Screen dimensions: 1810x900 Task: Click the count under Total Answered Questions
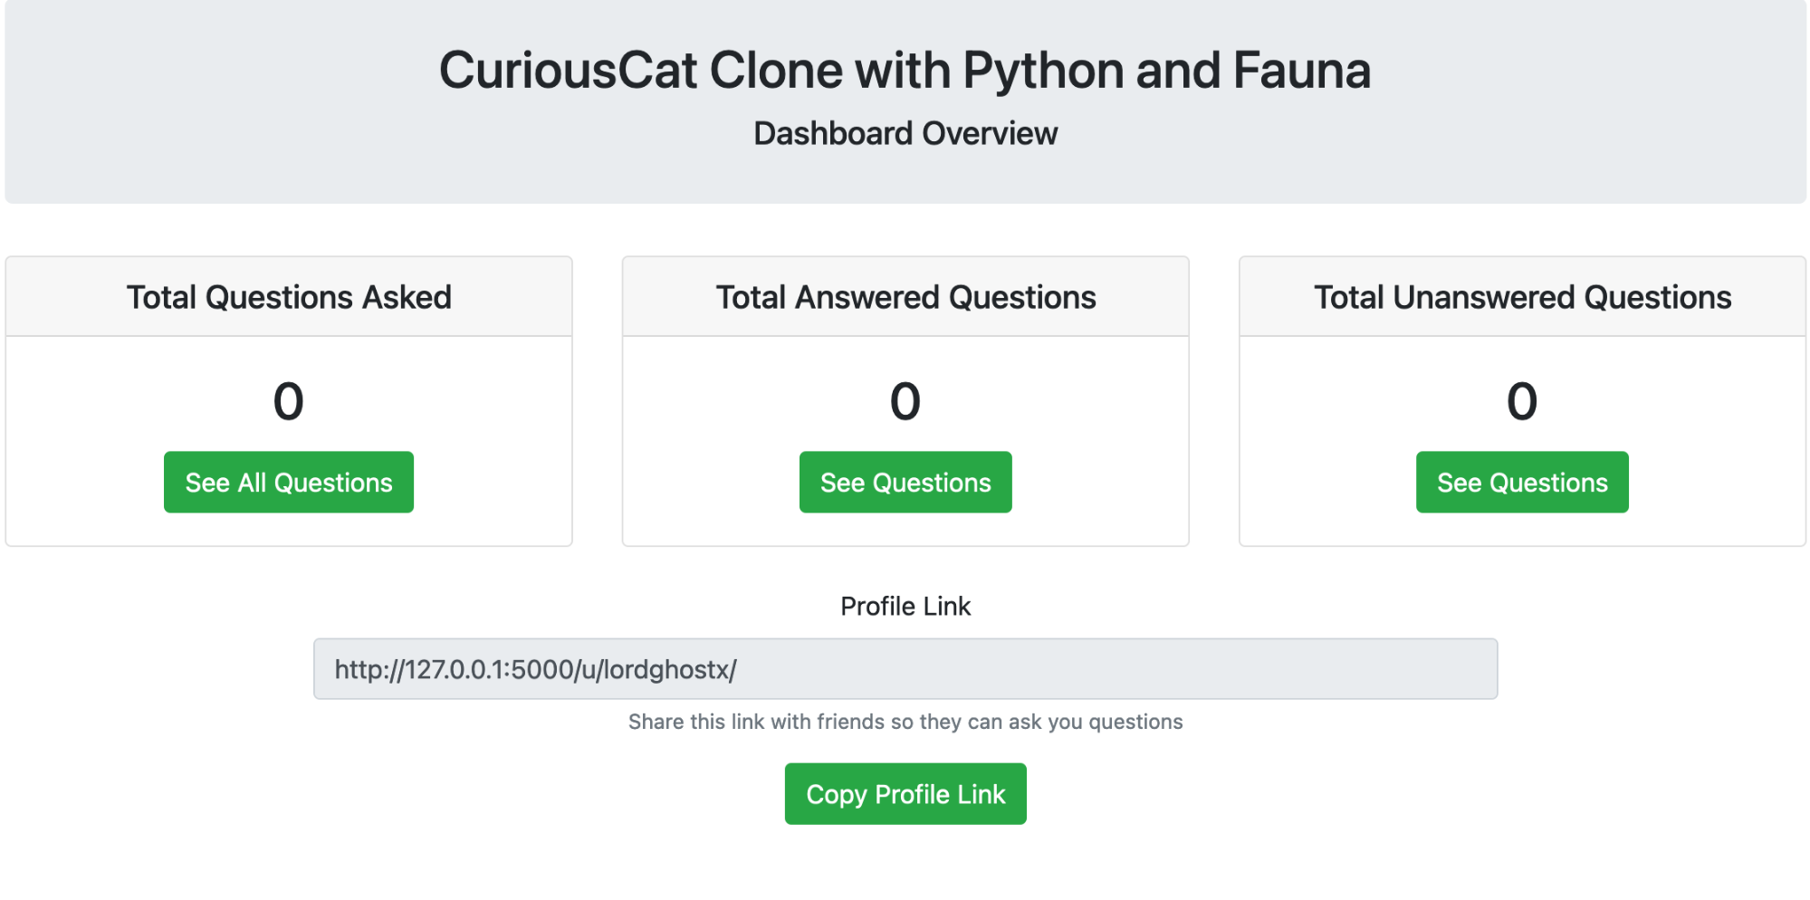905,401
